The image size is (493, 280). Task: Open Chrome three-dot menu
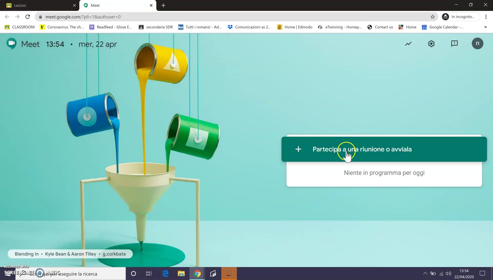tap(486, 17)
